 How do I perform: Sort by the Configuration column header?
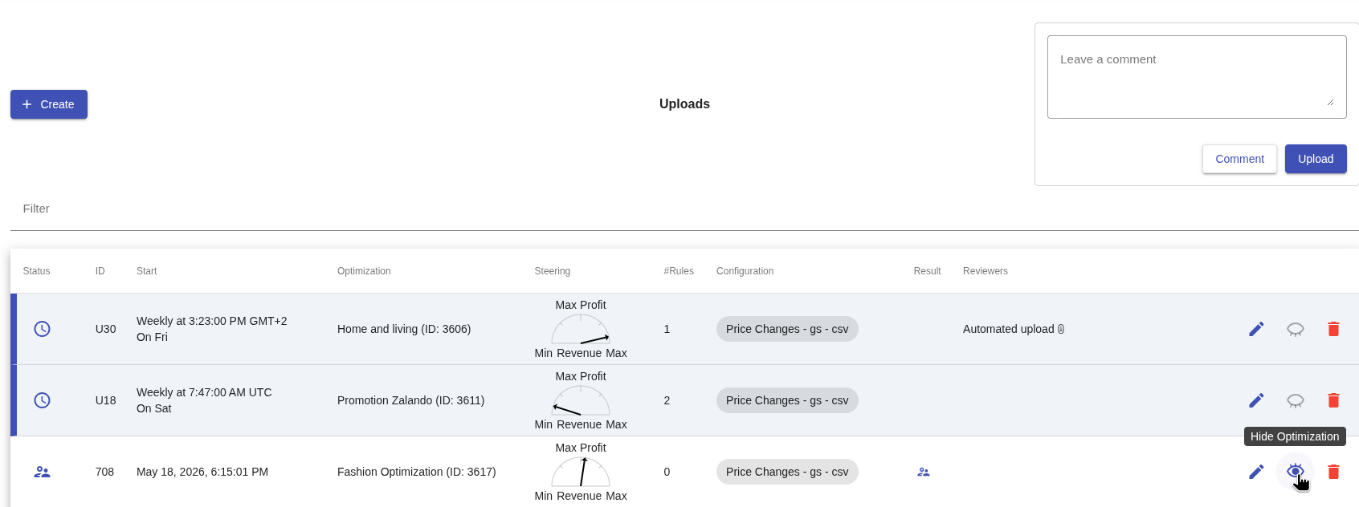coord(745,271)
